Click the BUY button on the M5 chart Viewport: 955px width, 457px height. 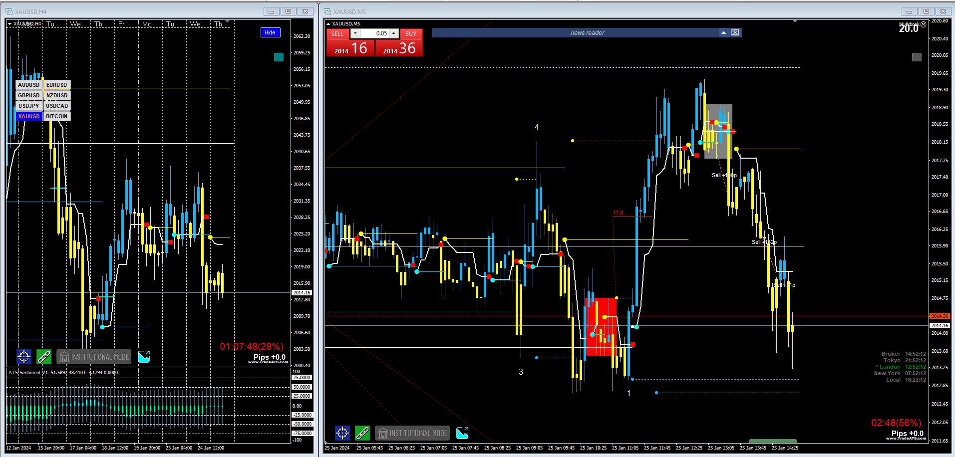pyautogui.click(x=411, y=33)
